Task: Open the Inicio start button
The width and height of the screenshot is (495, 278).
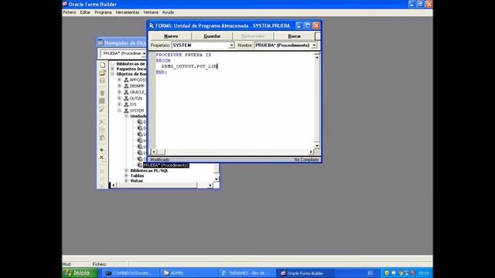Action: point(80,273)
